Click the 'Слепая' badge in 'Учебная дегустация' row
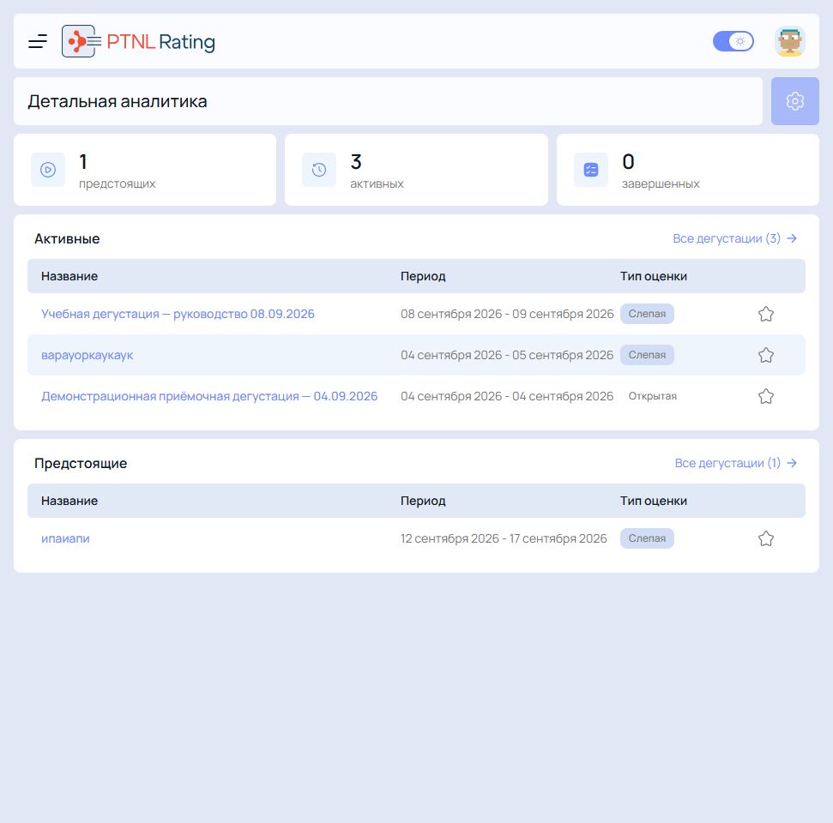The width and height of the screenshot is (833, 823). click(x=647, y=314)
